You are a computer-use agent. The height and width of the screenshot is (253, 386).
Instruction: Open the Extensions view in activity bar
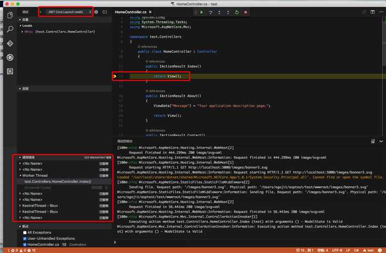pos(10,71)
